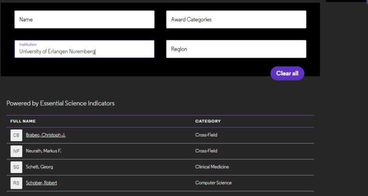
Task: Open the Region filter field
Action: tap(236, 49)
